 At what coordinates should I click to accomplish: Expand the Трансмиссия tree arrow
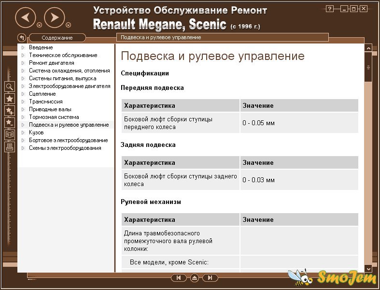pyautogui.click(x=23, y=101)
